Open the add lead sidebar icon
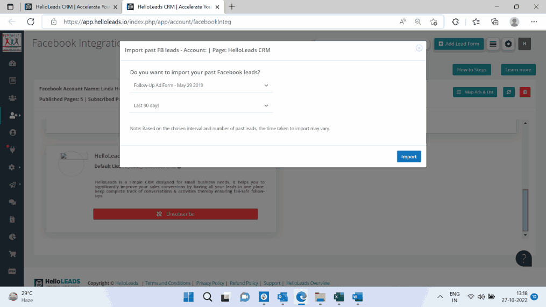The height and width of the screenshot is (307, 546). coord(13,115)
